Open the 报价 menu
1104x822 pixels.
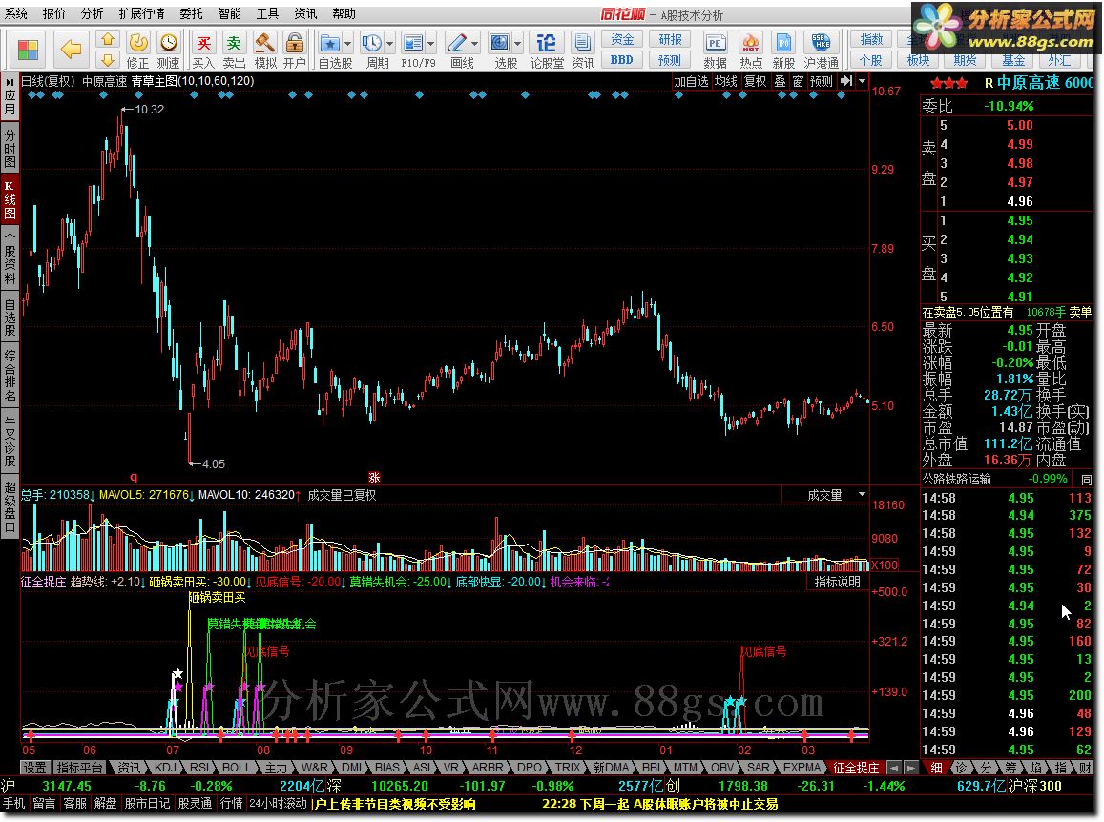53,13
